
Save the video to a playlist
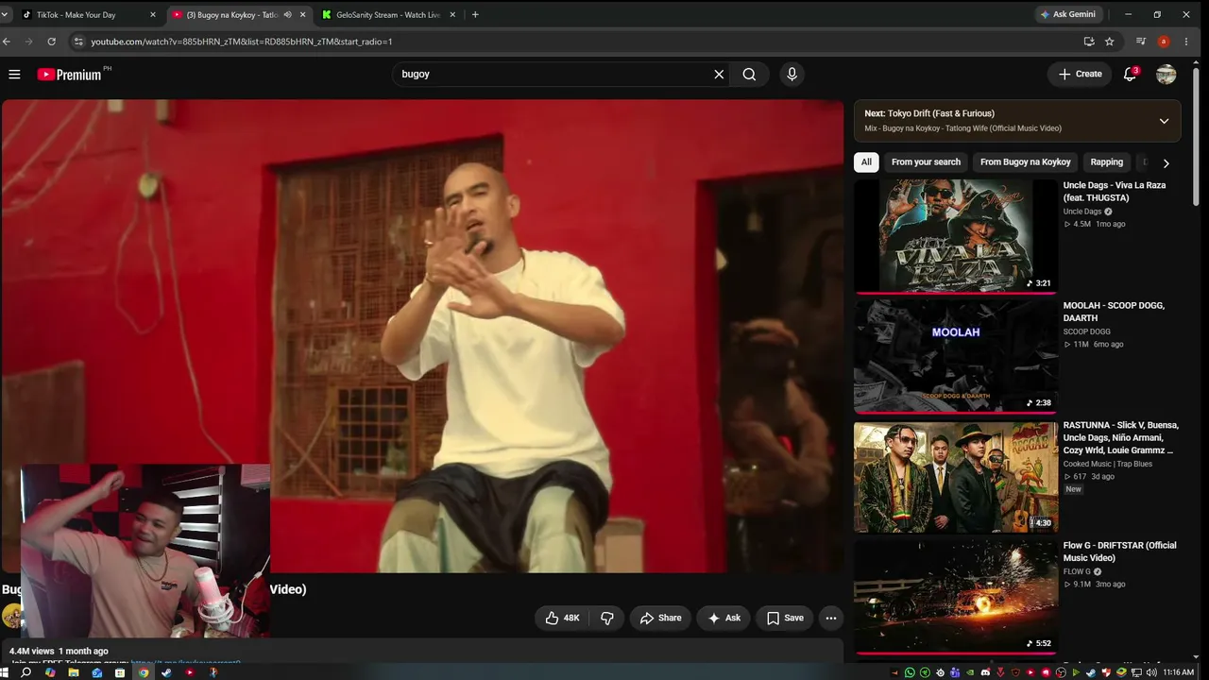(x=785, y=618)
